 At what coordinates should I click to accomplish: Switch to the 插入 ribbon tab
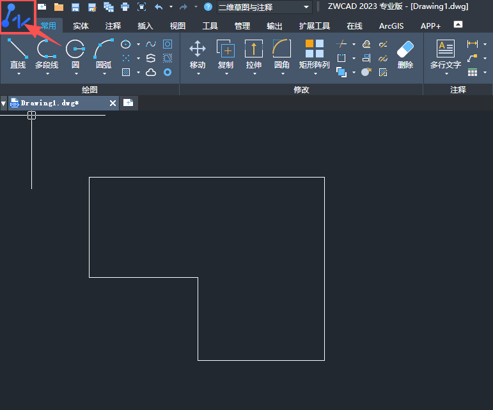pyautogui.click(x=145, y=26)
